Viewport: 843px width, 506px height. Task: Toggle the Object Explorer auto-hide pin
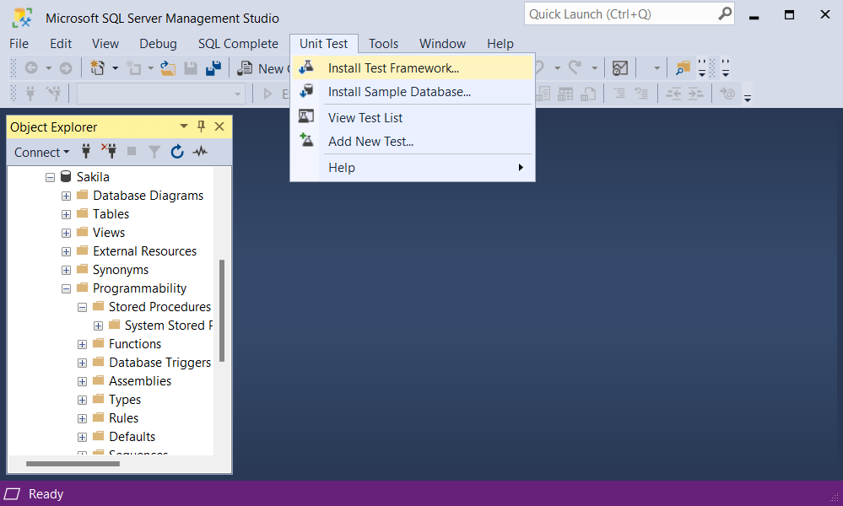[x=201, y=126]
